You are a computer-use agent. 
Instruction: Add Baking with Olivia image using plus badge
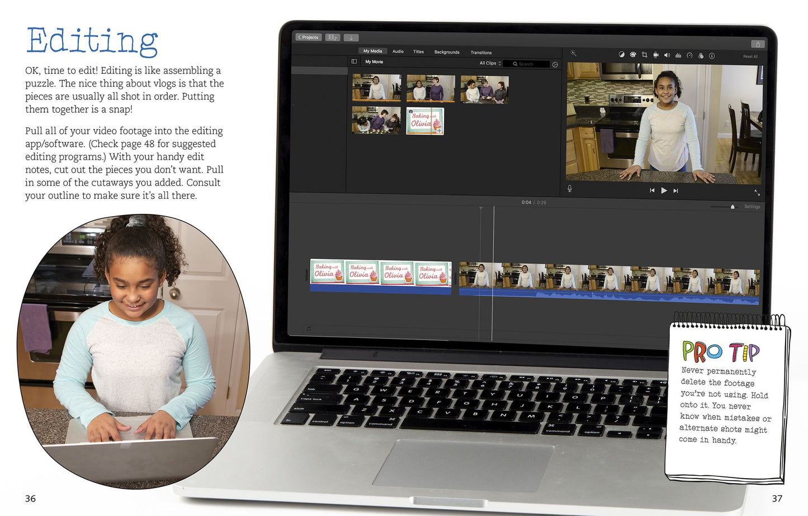[440, 130]
